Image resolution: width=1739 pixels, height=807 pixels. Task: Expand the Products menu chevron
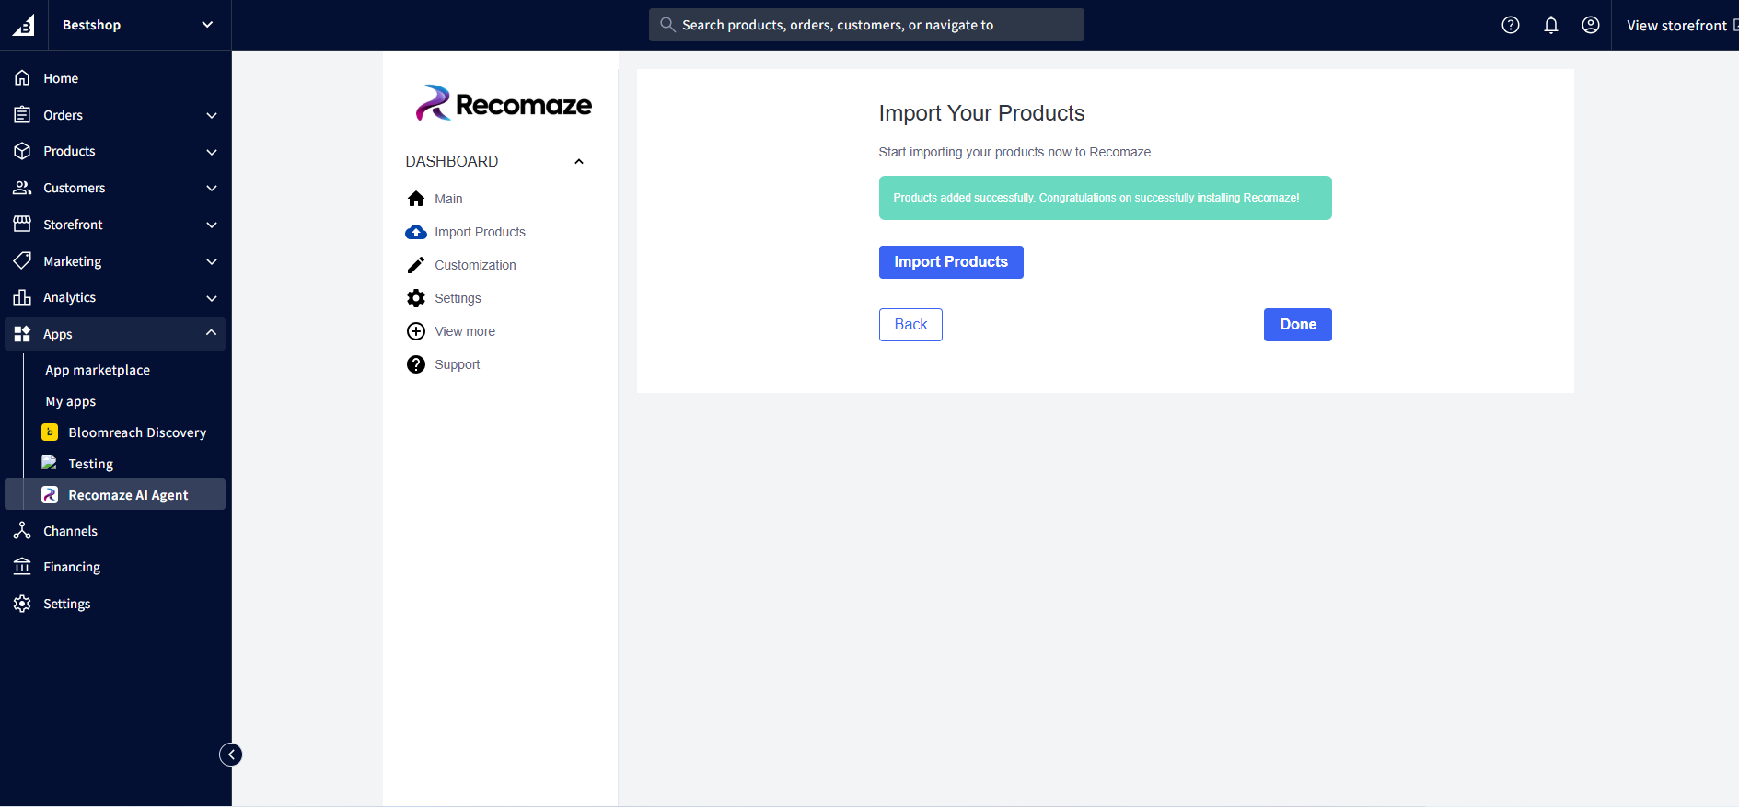[x=212, y=152]
